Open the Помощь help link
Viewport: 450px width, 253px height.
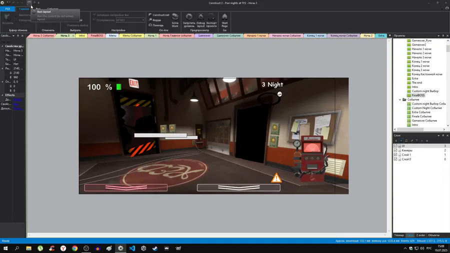pos(156,25)
